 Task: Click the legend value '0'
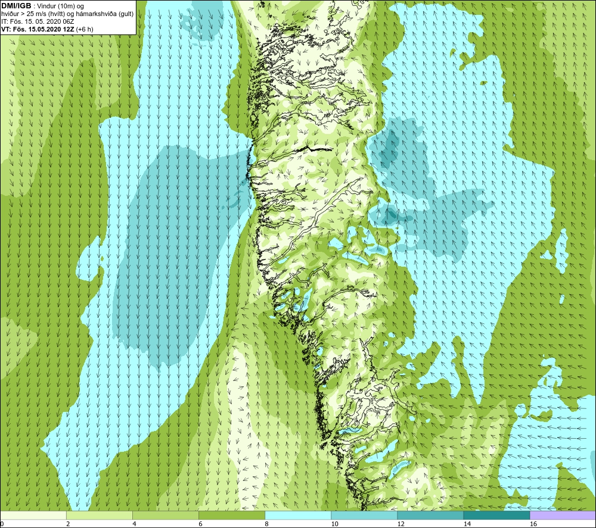click(2, 524)
